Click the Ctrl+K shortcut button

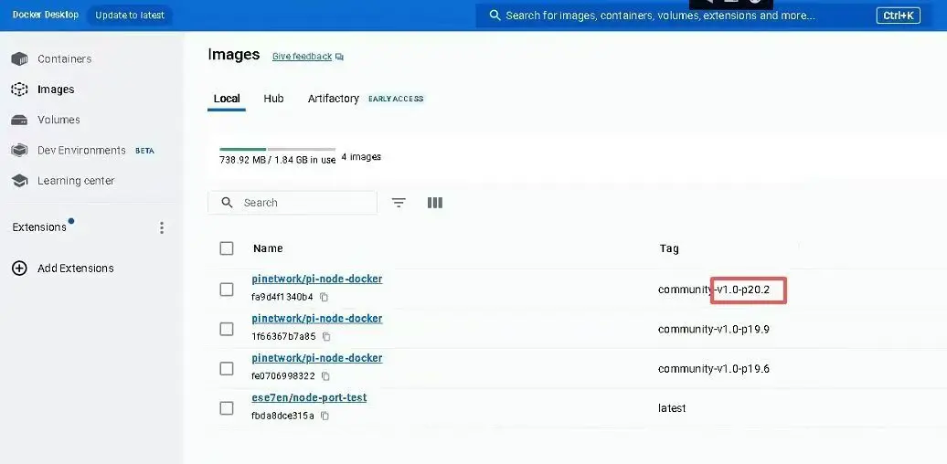click(x=898, y=16)
